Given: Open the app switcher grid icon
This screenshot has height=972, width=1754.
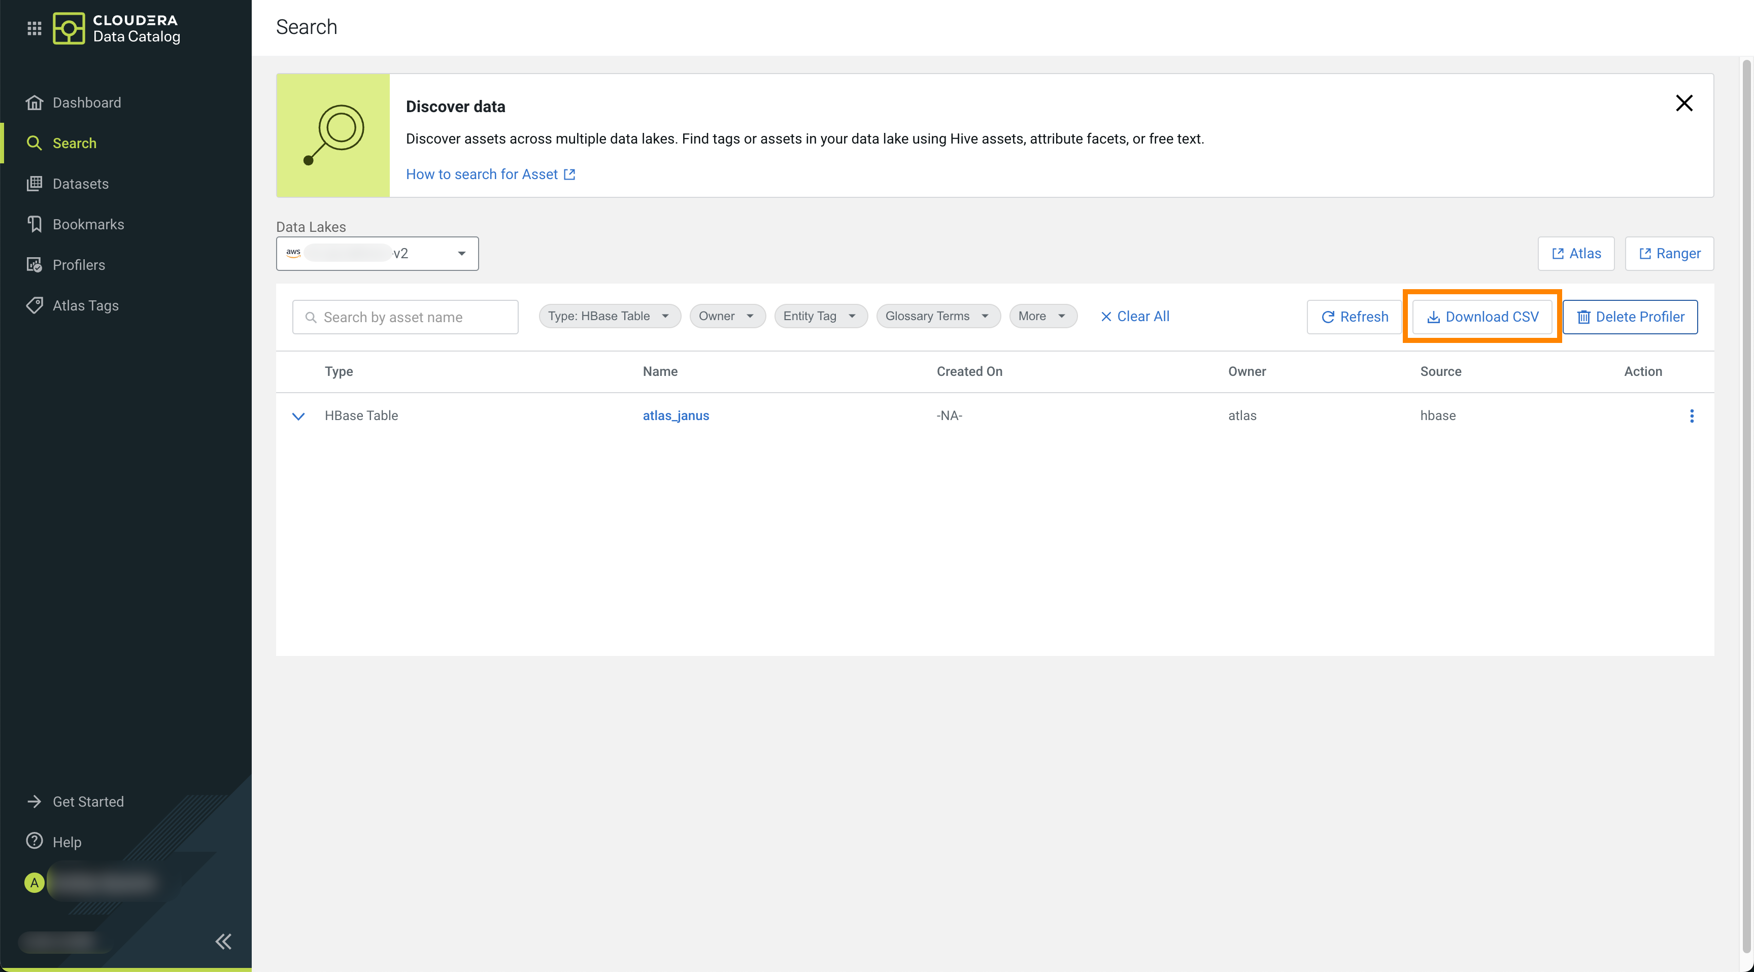Looking at the screenshot, I should tap(34, 28).
